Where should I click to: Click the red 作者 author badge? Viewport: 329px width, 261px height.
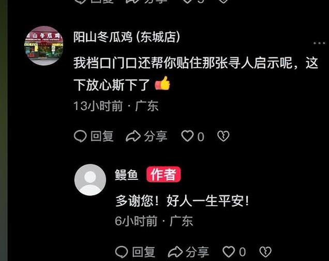[163, 174]
